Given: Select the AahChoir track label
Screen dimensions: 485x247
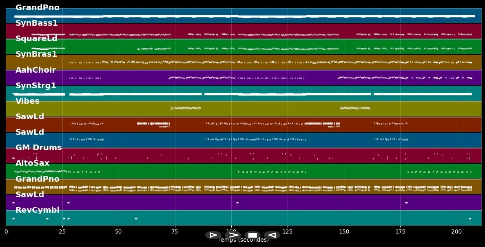Looking at the screenshot, I should point(35,70).
